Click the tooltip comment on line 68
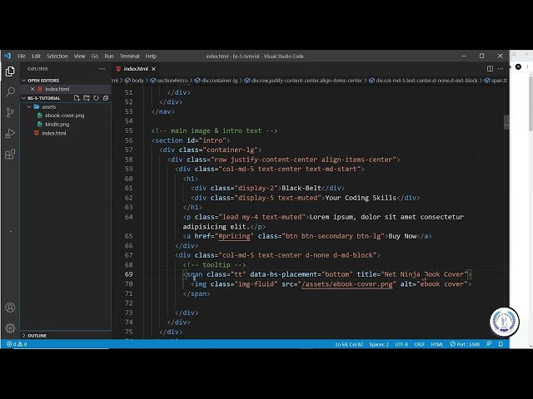The height and width of the screenshot is (399, 533). [215, 264]
